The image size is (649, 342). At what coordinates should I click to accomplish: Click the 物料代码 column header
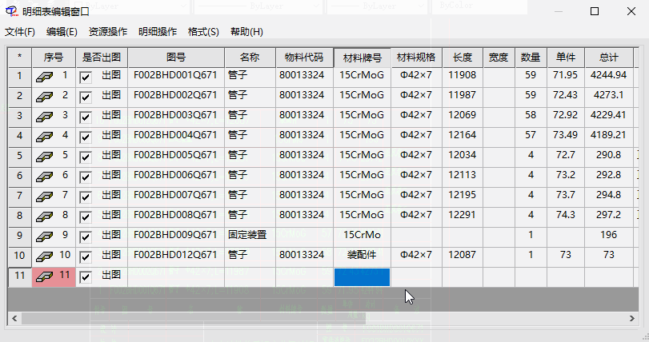point(304,58)
